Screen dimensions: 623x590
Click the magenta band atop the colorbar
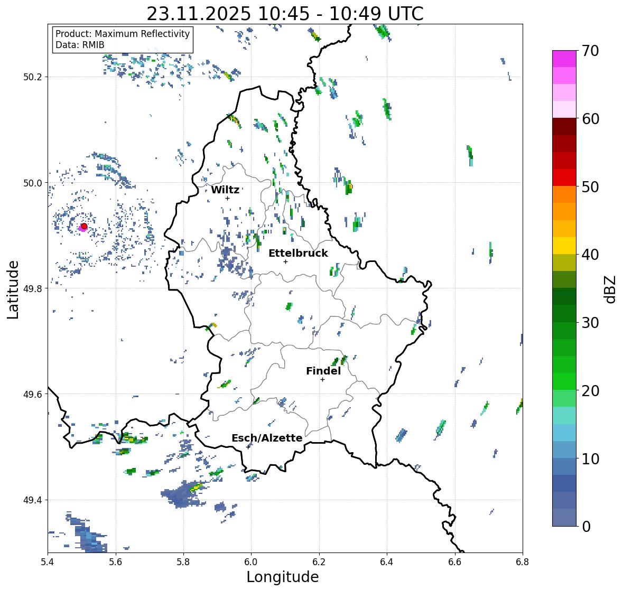(x=564, y=59)
